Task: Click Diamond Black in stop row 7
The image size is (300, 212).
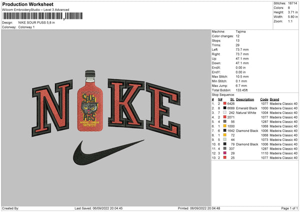Action: (247, 130)
